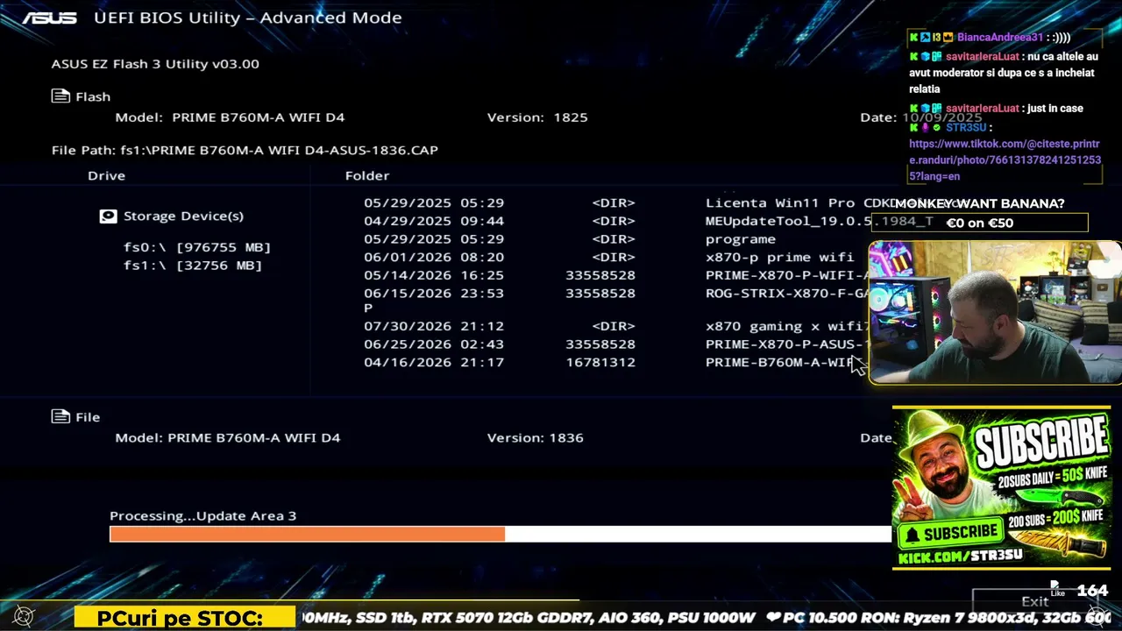Select the fs0:\ [976755 MB] drive
The image size is (1122, 631).
coord(197,247)
